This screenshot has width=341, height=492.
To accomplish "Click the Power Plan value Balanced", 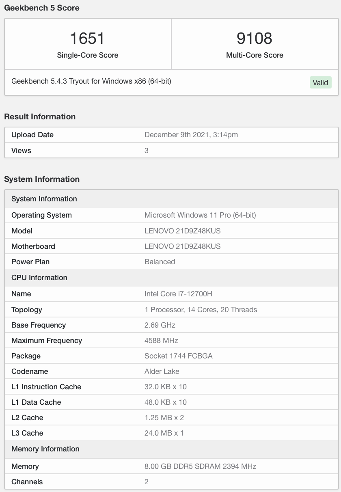I will [x=160, y=262].
